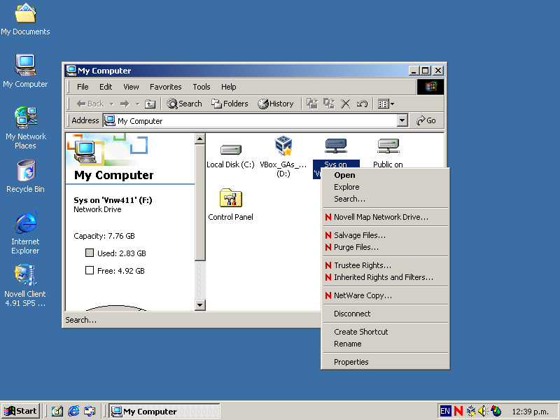Open the Tools menu
Image resolution: width=560 pixels, height=420 pixels.
pyautogui.click(x=202, y=87)
